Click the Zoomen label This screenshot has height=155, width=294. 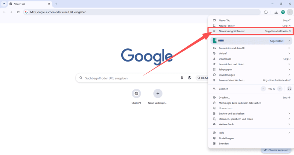223,89
